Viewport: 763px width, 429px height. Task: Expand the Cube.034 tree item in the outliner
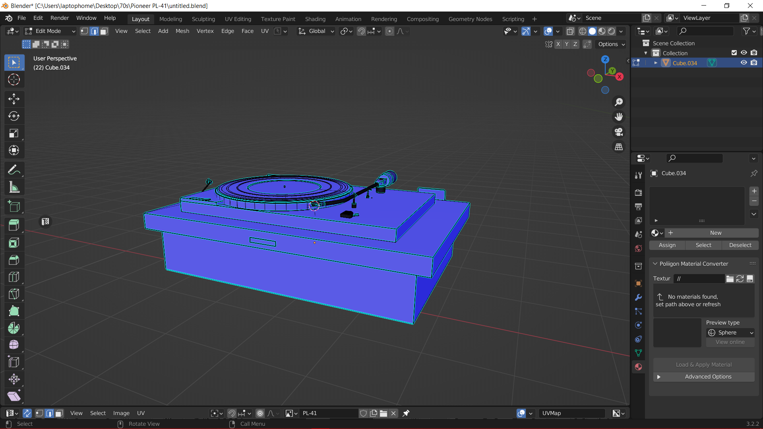(656, 63)
